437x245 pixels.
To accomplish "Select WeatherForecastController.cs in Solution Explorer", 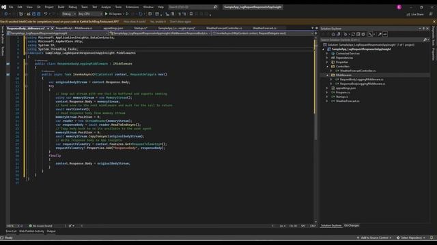I will [x=358, y=71].
